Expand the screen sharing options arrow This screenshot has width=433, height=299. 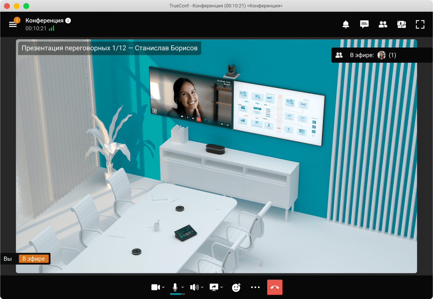[222, 287]
